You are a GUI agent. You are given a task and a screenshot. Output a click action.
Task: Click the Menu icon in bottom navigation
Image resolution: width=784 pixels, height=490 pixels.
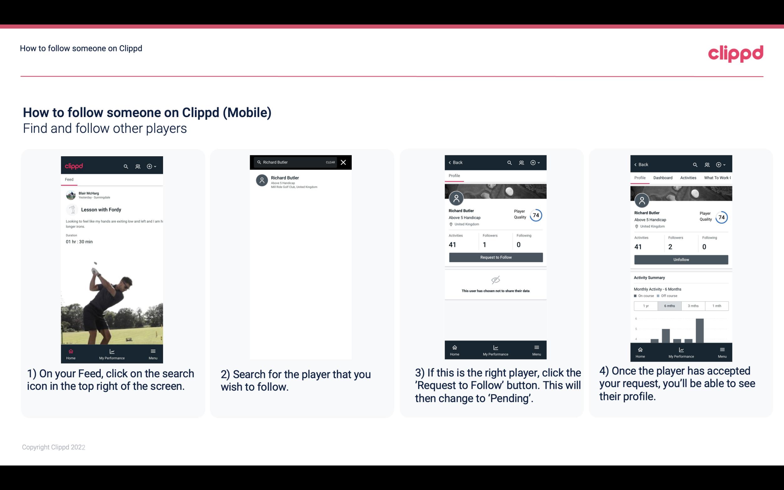153,352
